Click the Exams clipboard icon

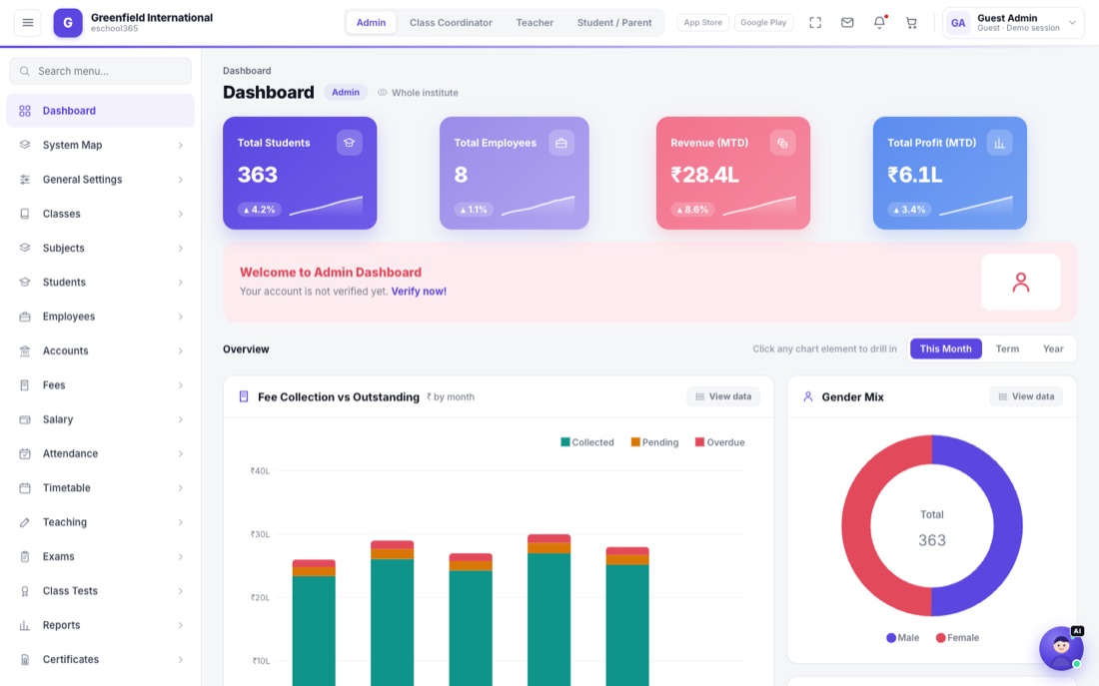25,557
